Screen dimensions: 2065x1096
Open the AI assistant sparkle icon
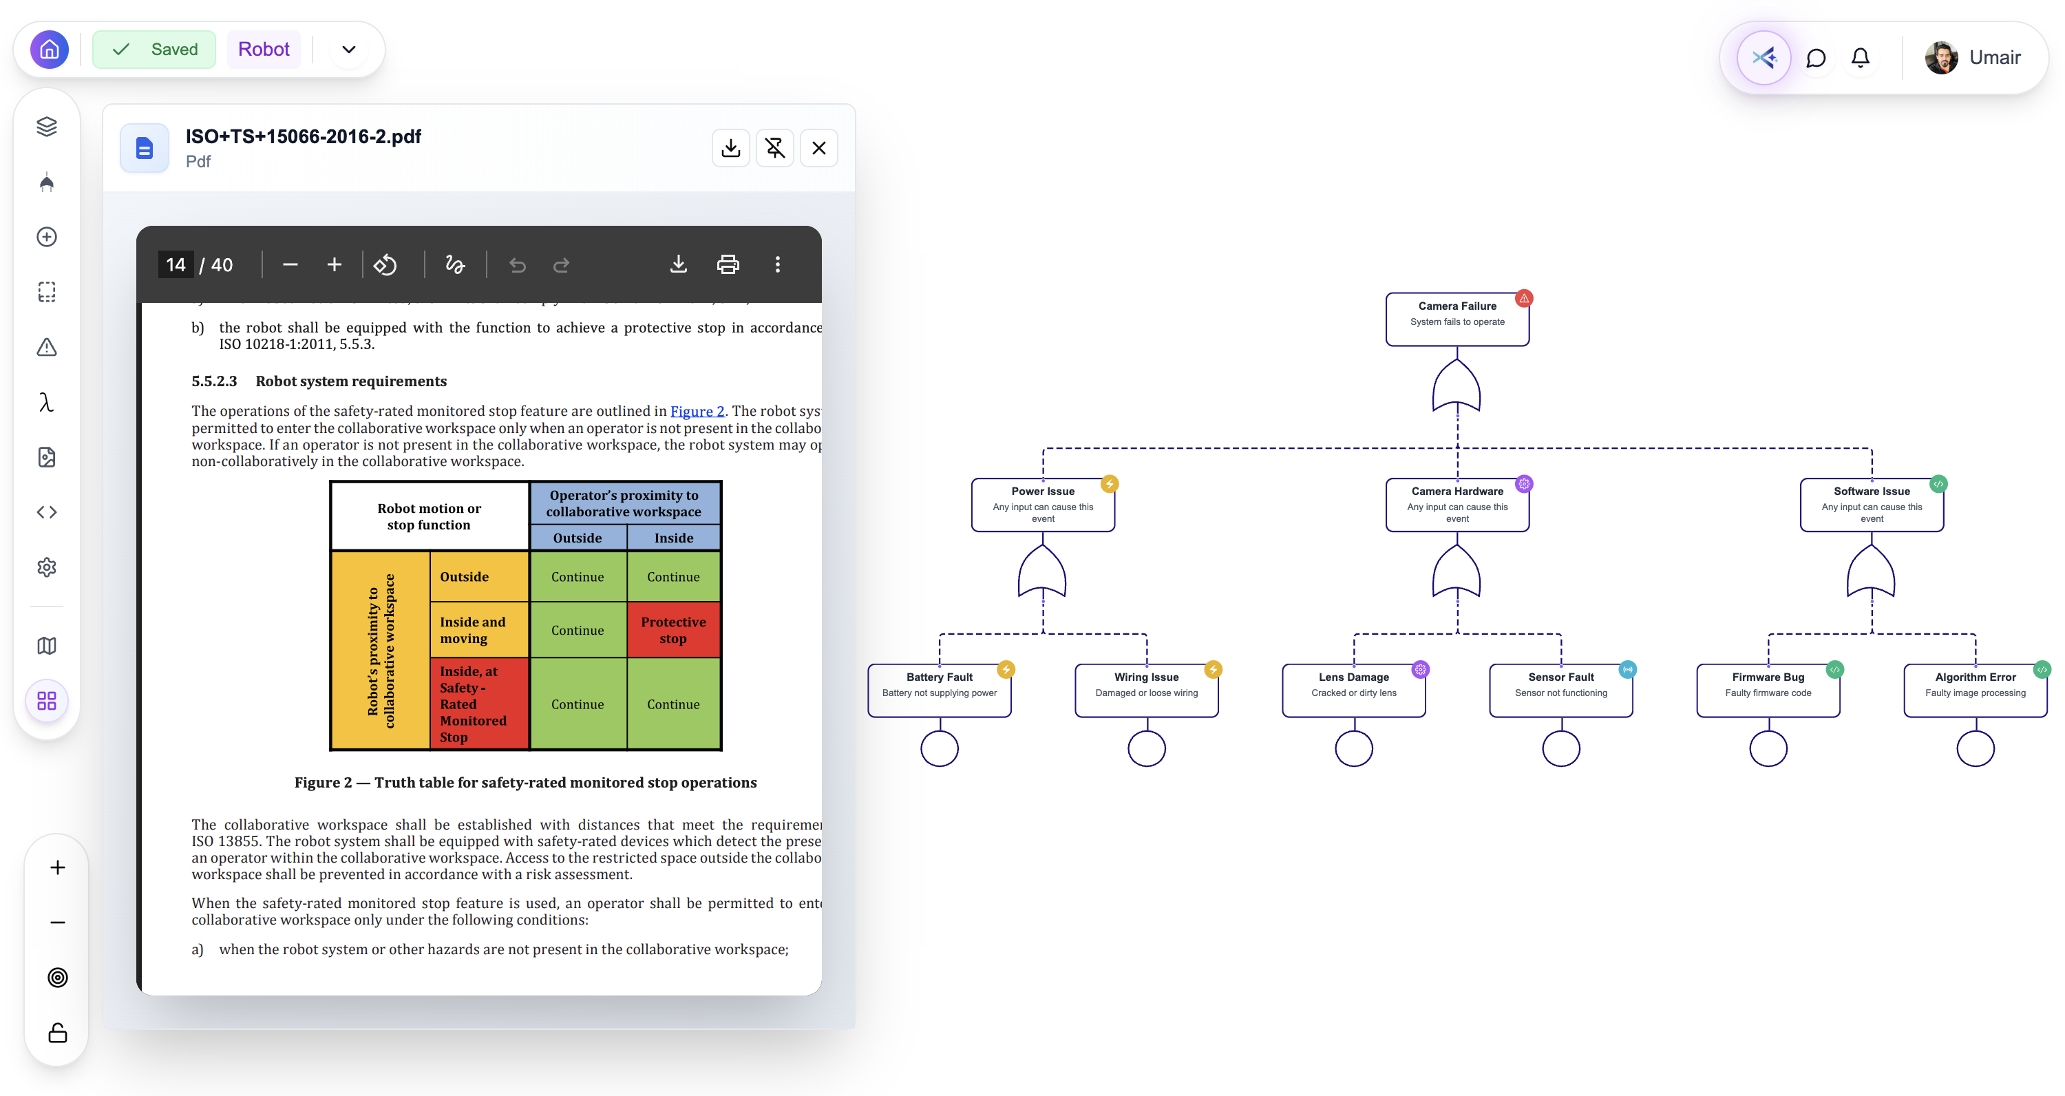pos(1764,57)
